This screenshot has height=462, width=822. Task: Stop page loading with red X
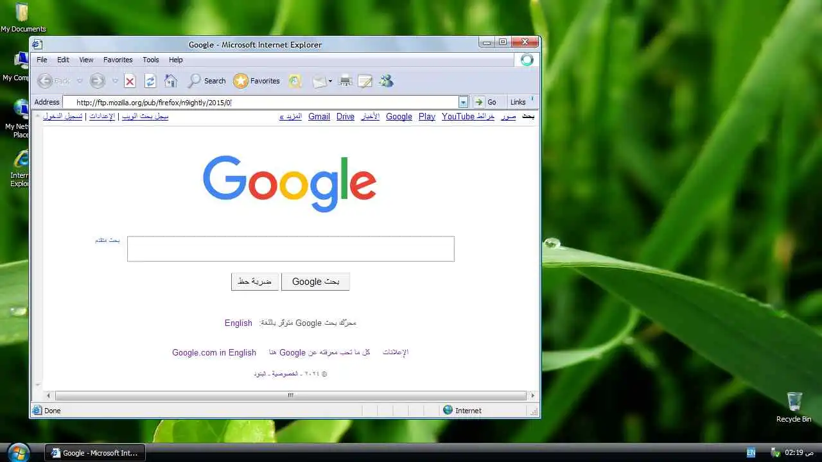[x=130, y=81]
